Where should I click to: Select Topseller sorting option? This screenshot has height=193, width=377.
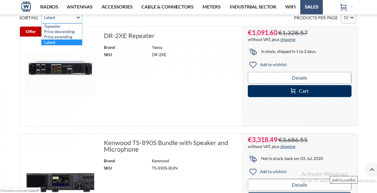click(53, 26)
